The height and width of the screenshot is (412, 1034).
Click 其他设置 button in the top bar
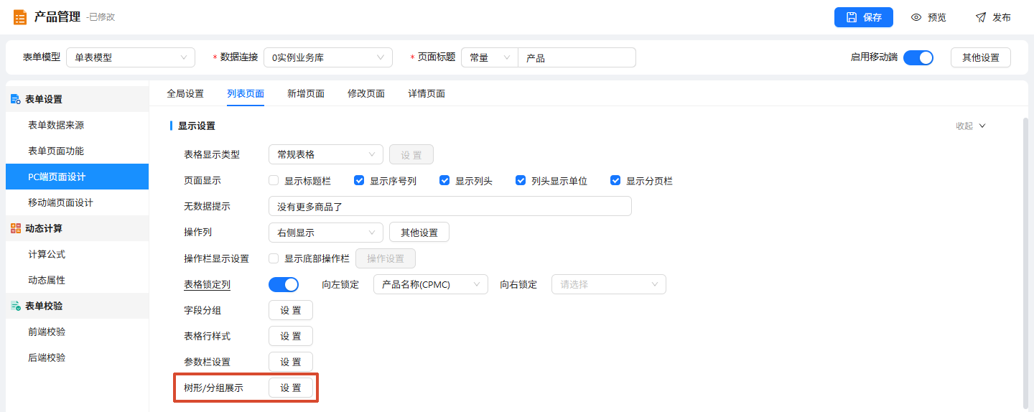981,57
